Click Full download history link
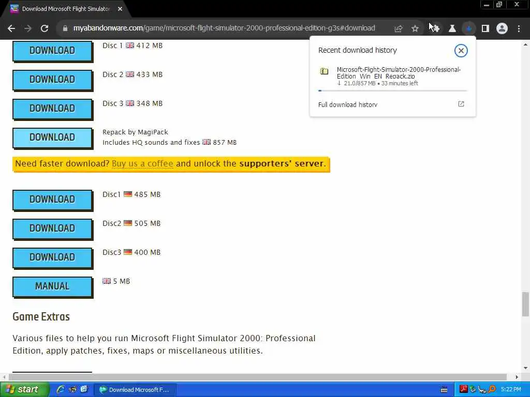The height and width of the screenshot is (397, 530). click(348, 104)
